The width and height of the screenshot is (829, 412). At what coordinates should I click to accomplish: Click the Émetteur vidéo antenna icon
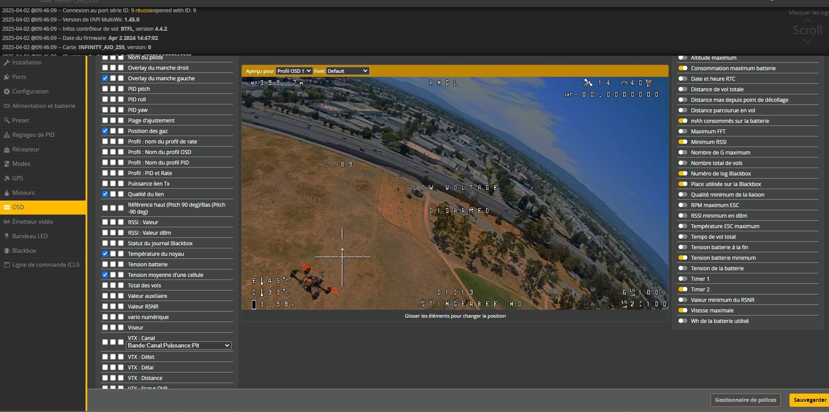(7, 222)
